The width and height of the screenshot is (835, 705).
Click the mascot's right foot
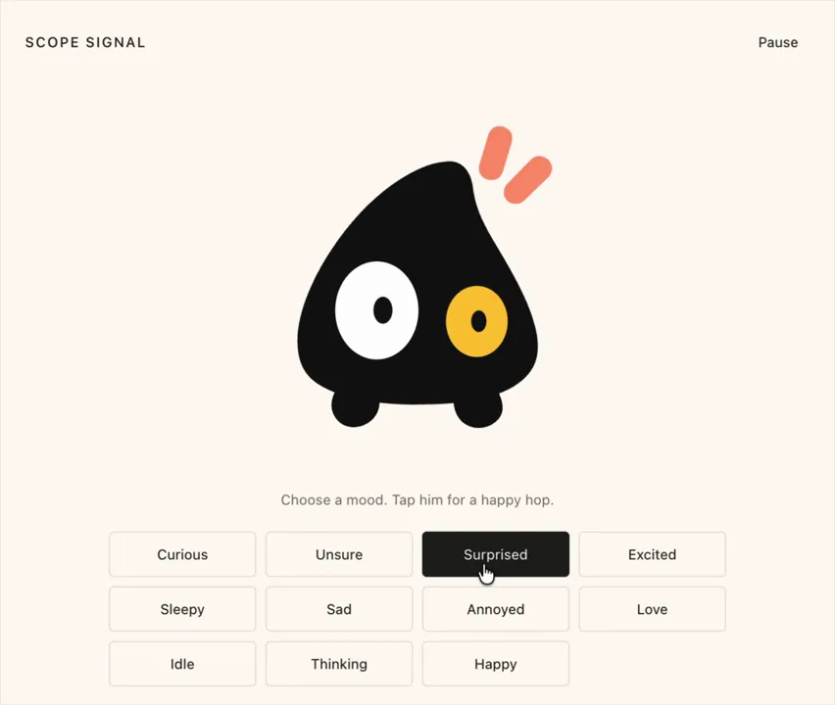[477, 409]
